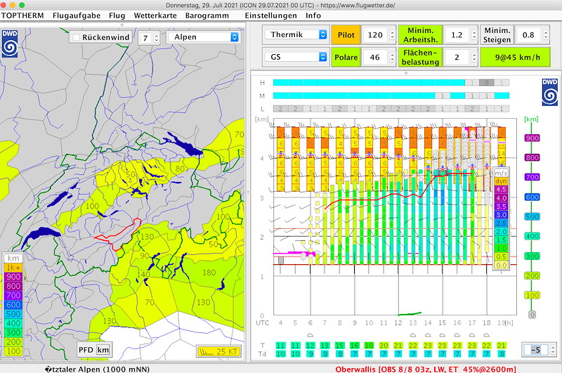Image resolution: width=562 pixels, height=373 pixels.
Task: Adjust the -5 value stepper
Action: coord(553,349)
